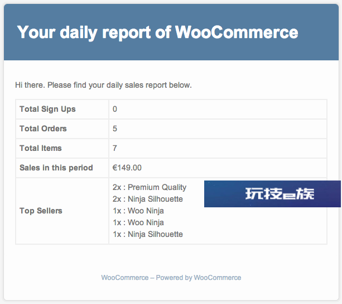Image resolution: width=342 pixels, height=304 pixels.
Task: Select the "Sales in this period" label
Action: coord(56,168)
